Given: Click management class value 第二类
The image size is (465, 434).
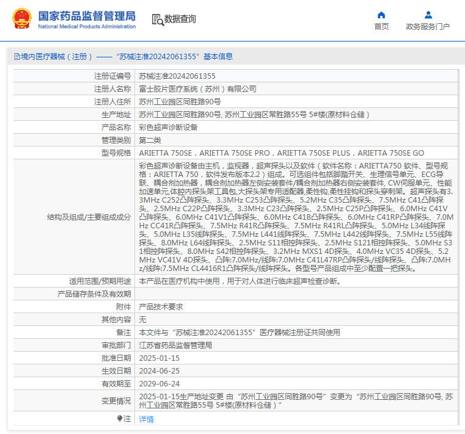Looking at the screenshot, I should coord(150,140).
